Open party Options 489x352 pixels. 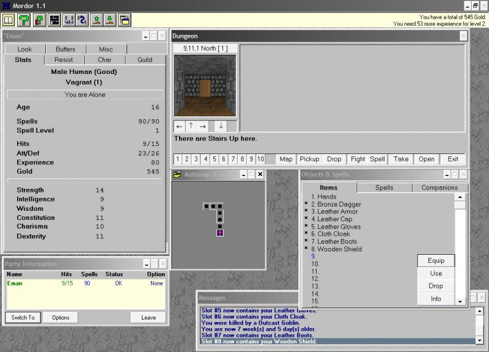[61, 318]
